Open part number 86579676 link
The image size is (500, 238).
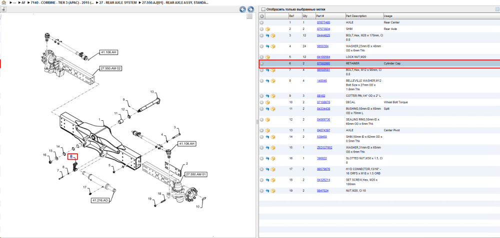323,169
